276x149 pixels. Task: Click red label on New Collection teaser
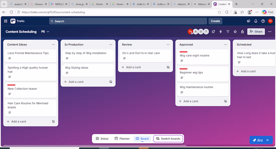(x=11, y=85)
